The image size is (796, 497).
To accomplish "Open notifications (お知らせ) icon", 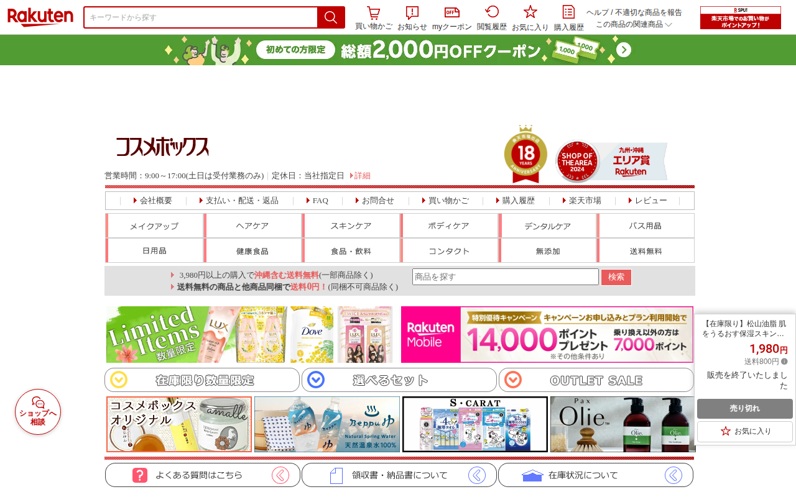I will click(x=412, y=12).
